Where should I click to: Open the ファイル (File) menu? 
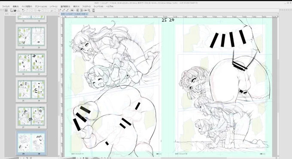[x=6, y=6]
